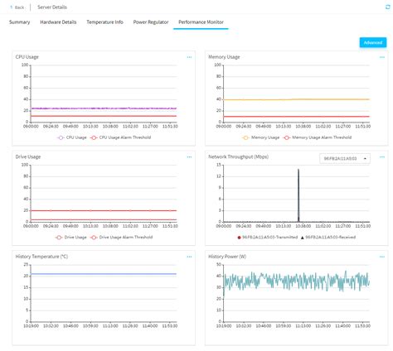
Task: Switch to the Hardware Details tab
Action: pos(58,22)
